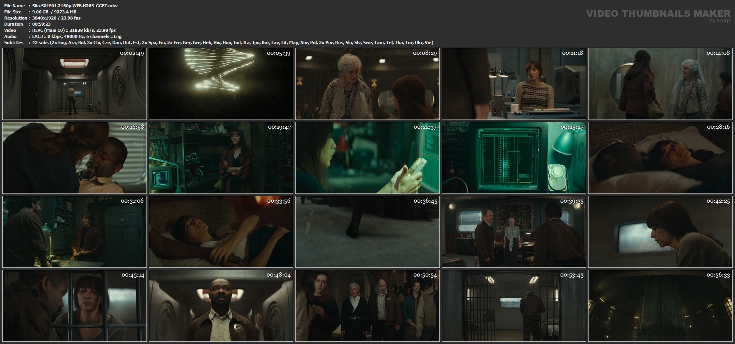Viewport: 735px width, 344px height.
Task: Open the thumbnail at 00:16:58
Action: [74, 158]
